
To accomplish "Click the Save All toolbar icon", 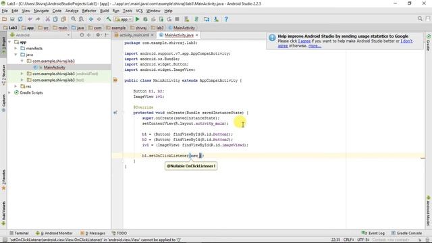I will (12, 19).
